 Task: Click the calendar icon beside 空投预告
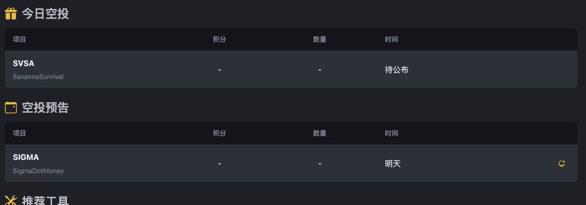point(11,108)
